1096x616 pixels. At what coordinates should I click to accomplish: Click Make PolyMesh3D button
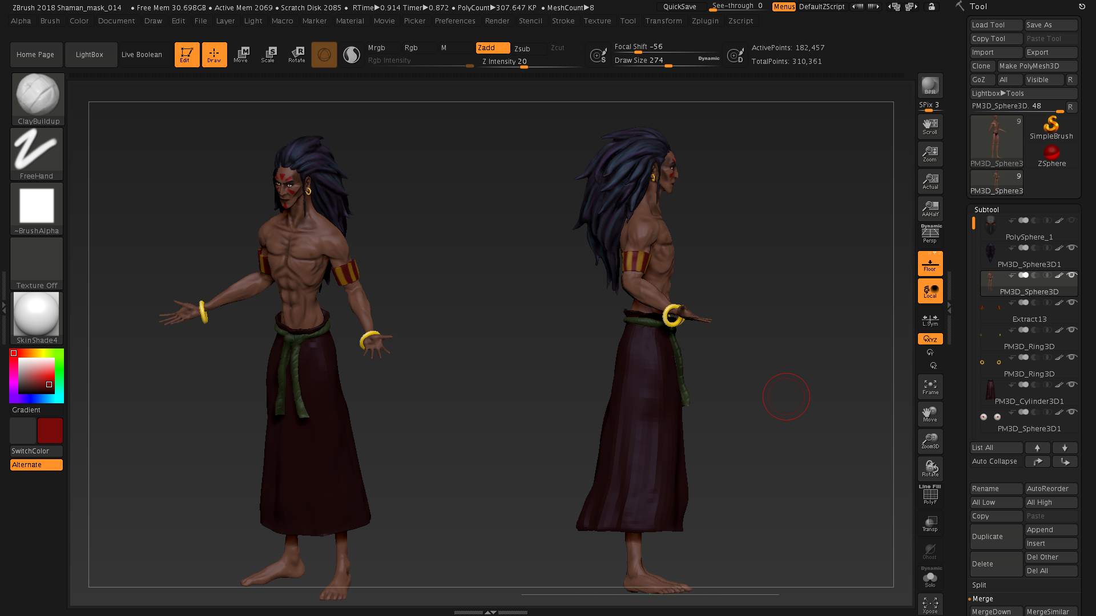tap(1037, 66)
